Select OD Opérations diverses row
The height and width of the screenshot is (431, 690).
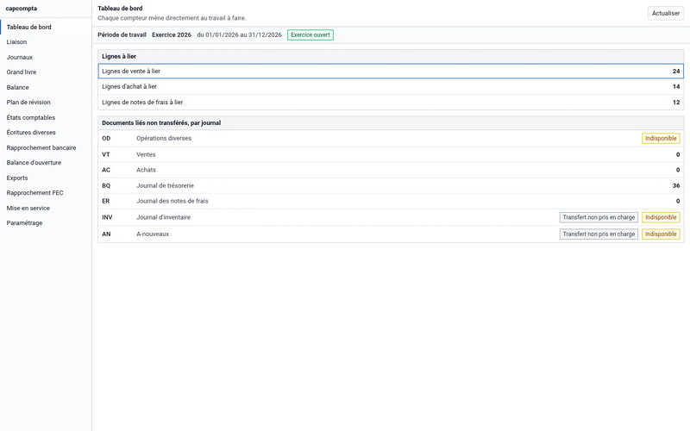pyautogui.click(x=391, y=138)
